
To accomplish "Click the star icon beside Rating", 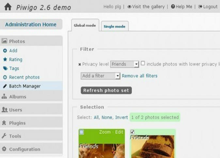I will coord(5,60).
